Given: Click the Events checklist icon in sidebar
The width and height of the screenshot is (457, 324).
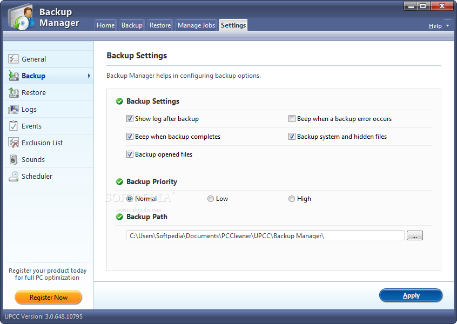Looking at the screenshot, I should coord(14,126).
